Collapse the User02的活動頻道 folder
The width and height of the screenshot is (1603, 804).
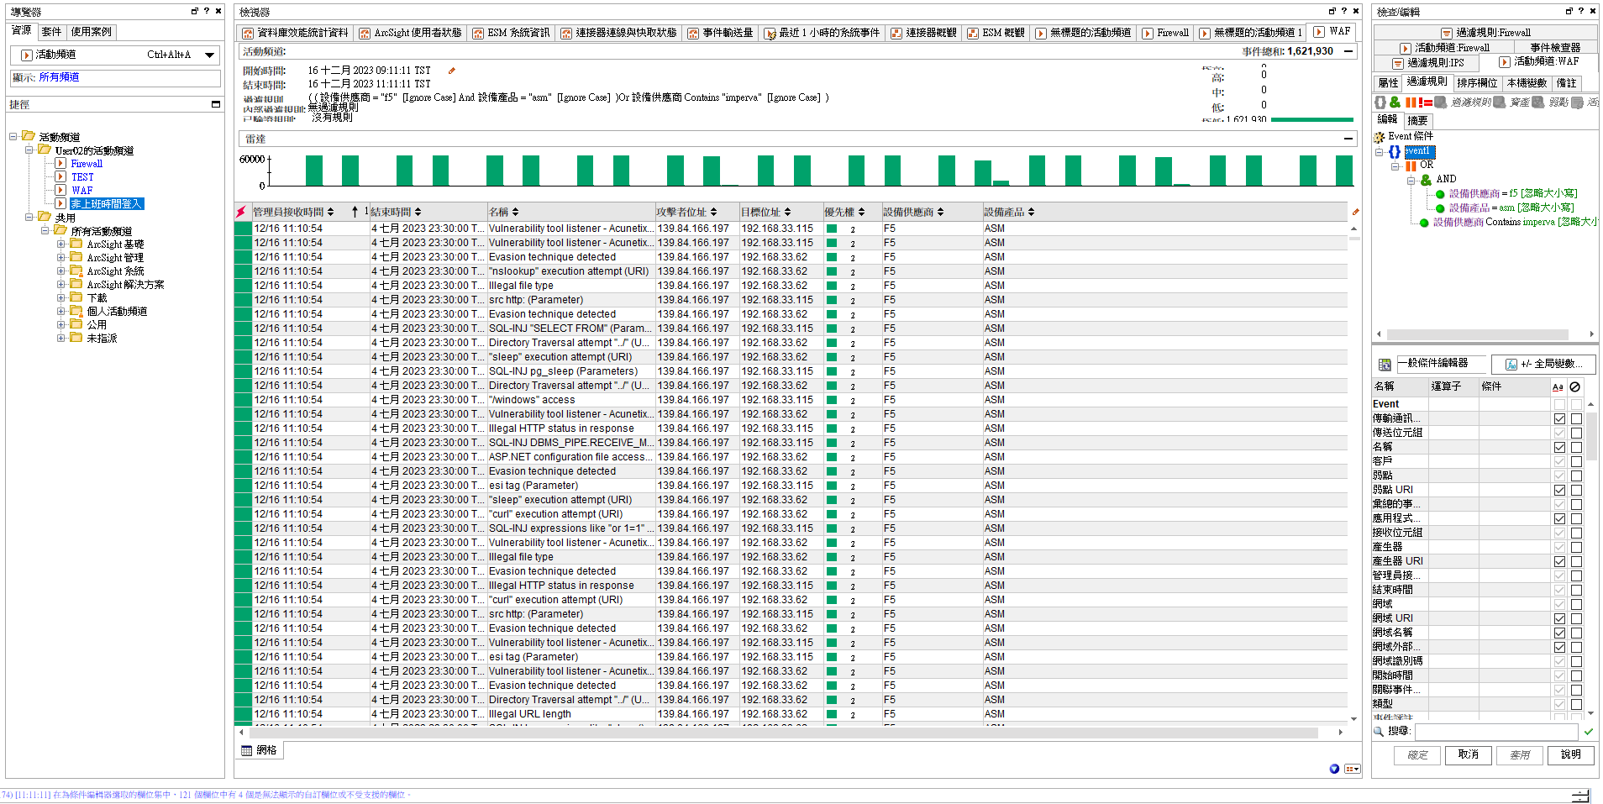29,150
